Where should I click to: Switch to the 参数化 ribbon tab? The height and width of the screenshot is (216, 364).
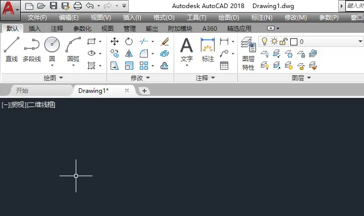(x=82, y=29)
